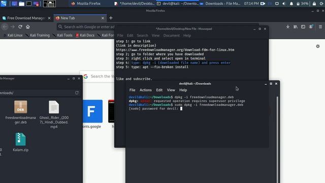325x183 pixels.
Task: Click the file manager reload icon
Action: pyautogui.click(x=77, y=93)
